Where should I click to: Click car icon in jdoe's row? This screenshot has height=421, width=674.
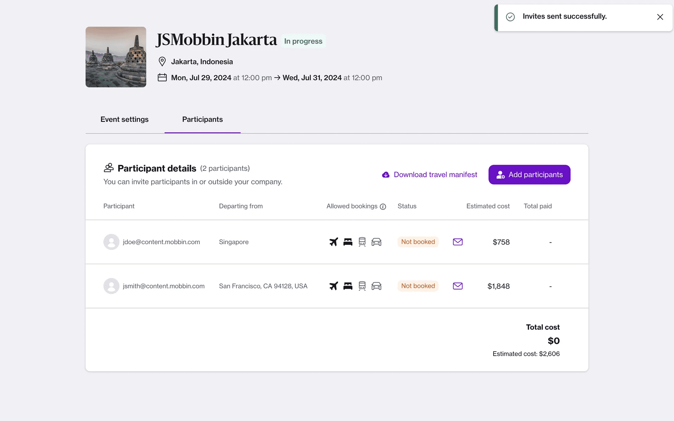pos(376,242)
